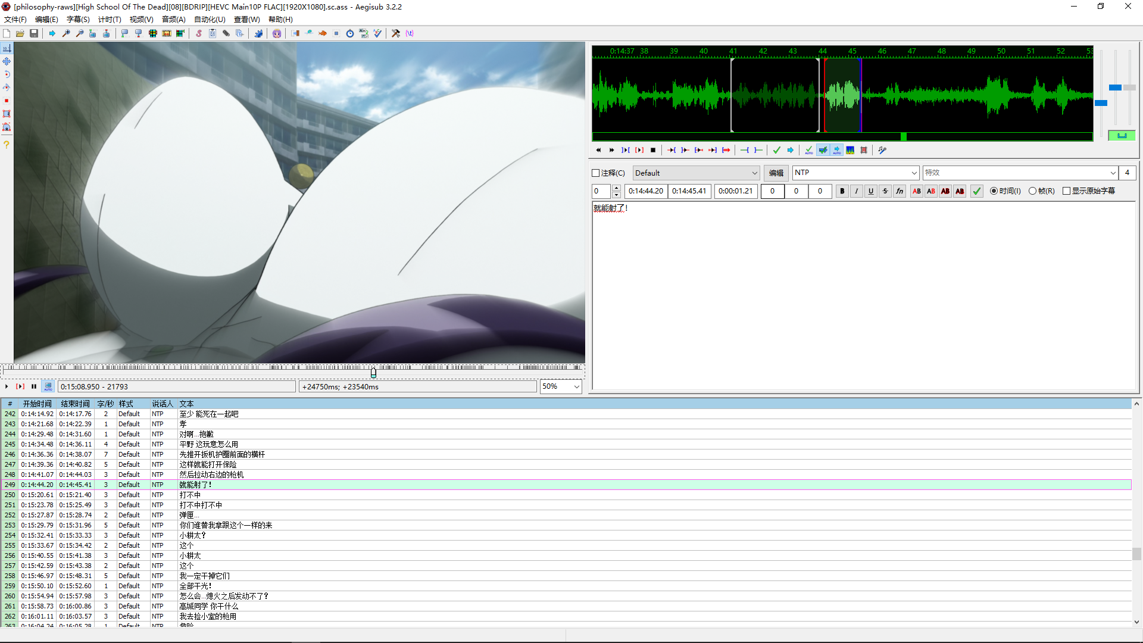The width and height of the screenshot is (1143, 643).
Task: Select the clip rectangle tool
Action: (7, 114)
